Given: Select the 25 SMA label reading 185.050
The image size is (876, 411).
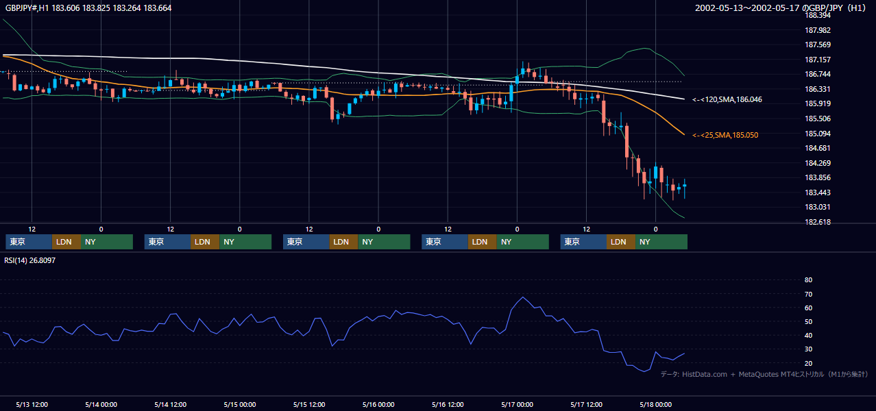Looking at the screenshot, I should tap(725, 136).
